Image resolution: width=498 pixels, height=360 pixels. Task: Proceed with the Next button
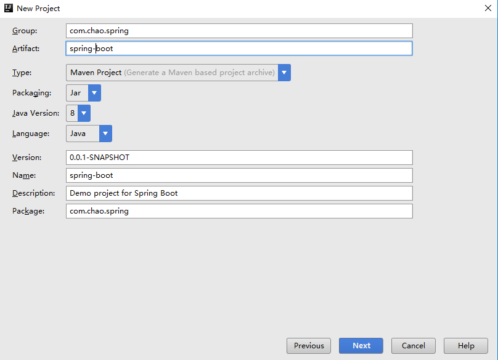pyautogui.click(x=361, y=346)
